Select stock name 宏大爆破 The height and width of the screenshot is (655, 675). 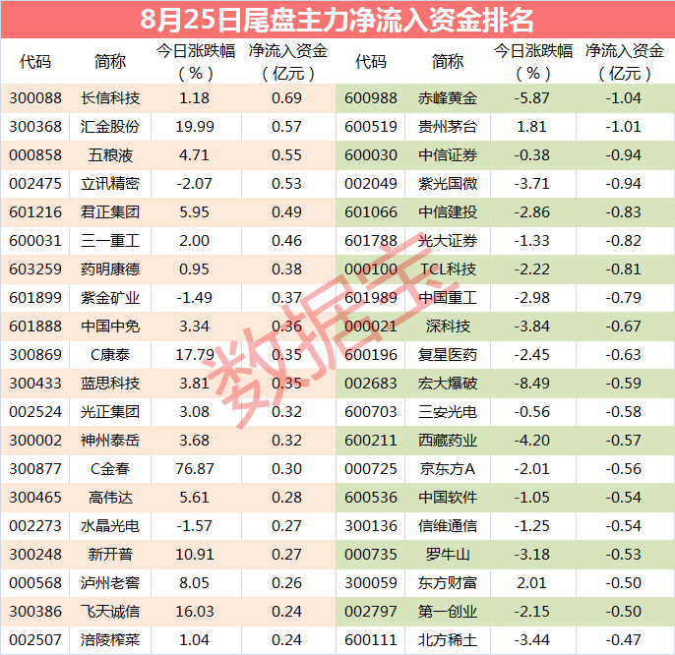[448, 383]
